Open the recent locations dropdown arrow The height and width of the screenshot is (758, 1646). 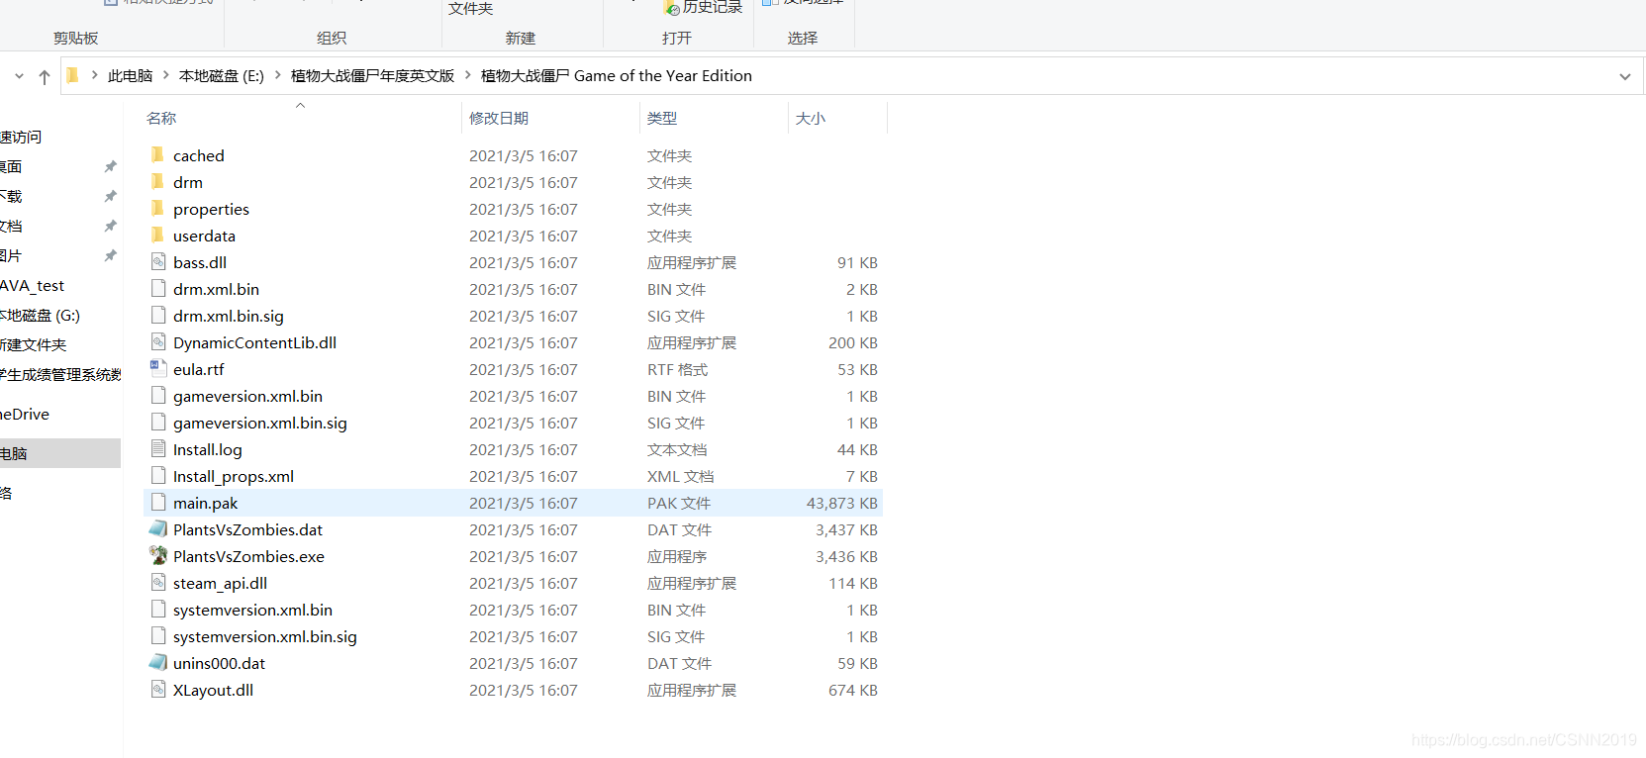click(x=19, y=76)
